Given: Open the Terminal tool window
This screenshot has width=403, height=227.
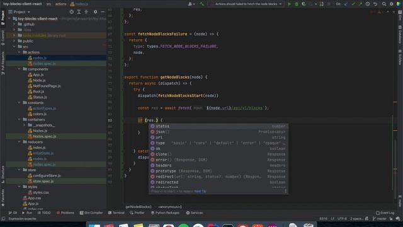Looking at the screenshot, I should (116, 213).
